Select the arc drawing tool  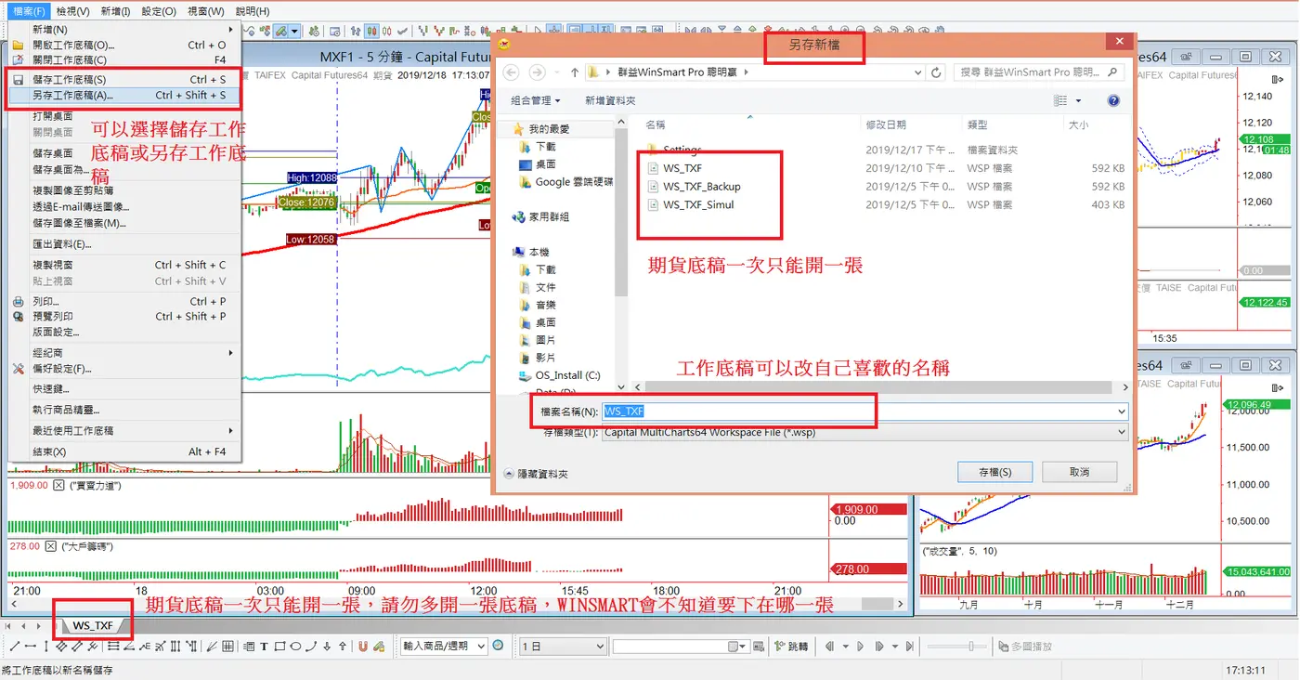311,647
